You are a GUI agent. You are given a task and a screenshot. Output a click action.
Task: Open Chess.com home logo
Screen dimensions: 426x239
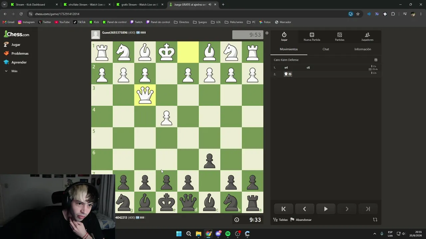coord(17,34)
